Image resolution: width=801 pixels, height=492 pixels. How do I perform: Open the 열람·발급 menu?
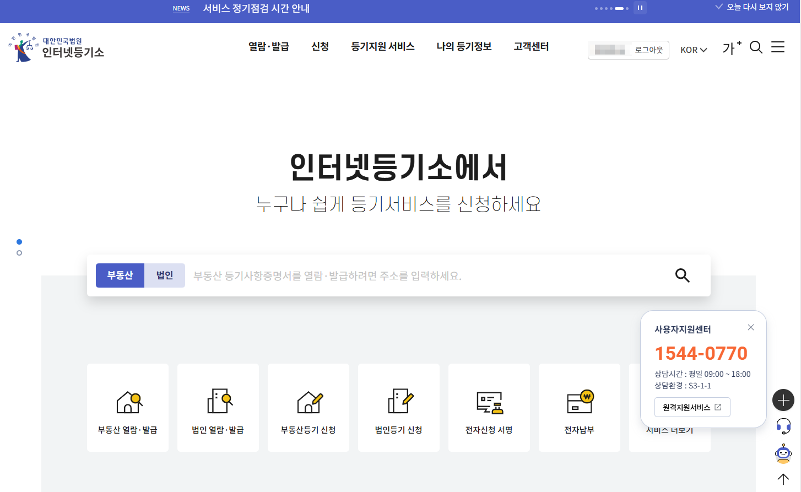(x=269, y=47)
